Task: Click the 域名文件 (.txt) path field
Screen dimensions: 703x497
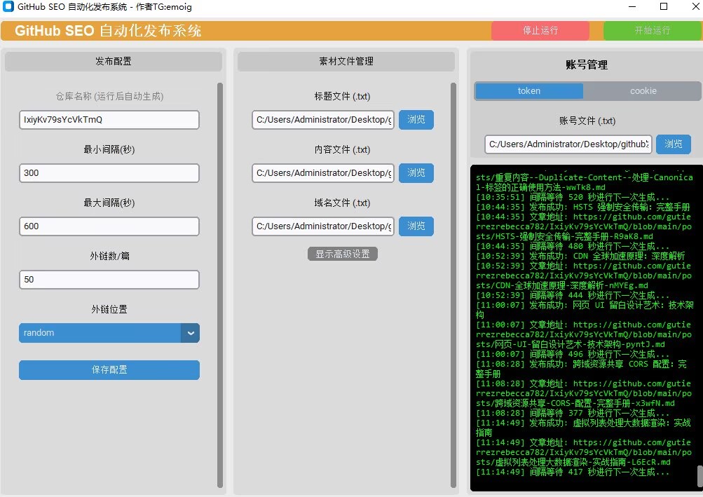Action: (x=323, y=226)
